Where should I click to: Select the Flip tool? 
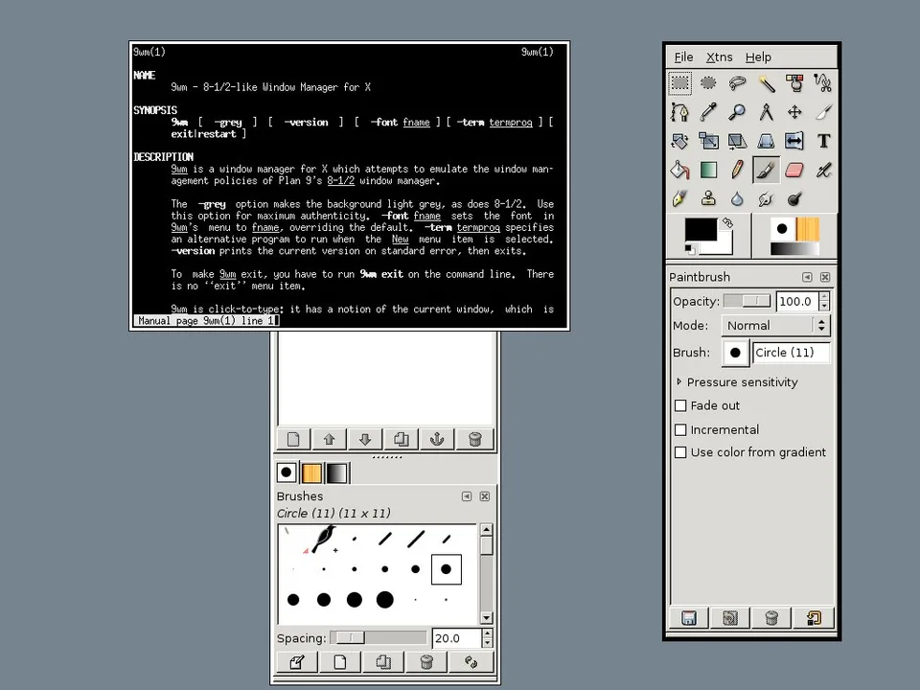click(x=795, y=141)
